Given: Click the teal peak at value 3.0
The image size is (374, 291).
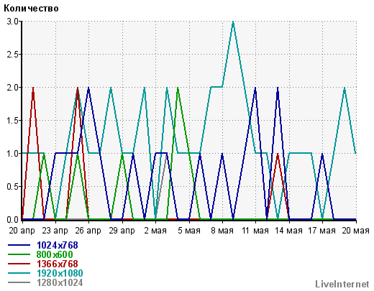Looking at the screenshot, I should [x=233, y=22].
